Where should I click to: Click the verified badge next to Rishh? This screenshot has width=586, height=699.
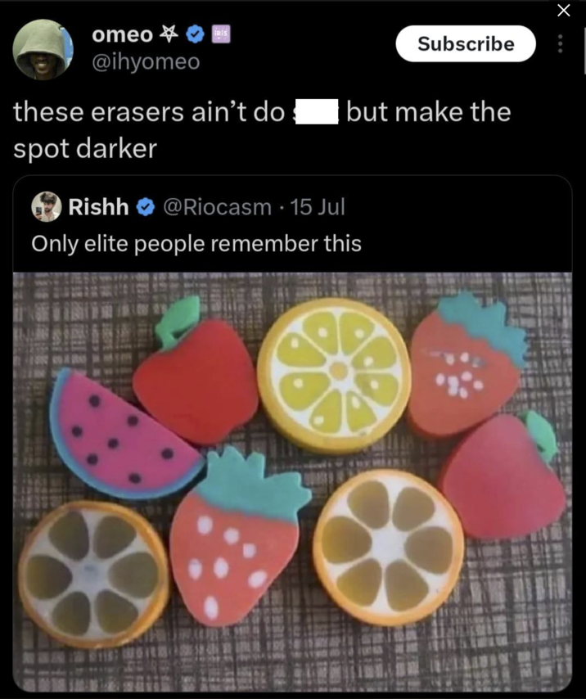tap(146, 208)
